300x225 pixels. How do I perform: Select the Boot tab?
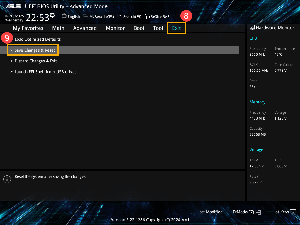139,28
